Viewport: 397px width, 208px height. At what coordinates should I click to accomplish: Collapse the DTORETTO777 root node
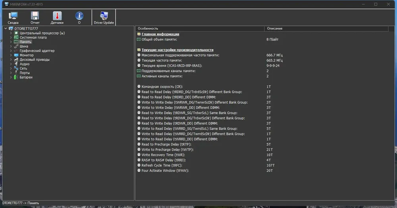tap(6, 28)
